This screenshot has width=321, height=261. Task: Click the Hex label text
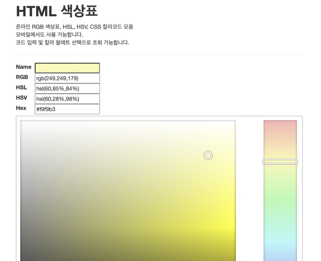point(21,108)
